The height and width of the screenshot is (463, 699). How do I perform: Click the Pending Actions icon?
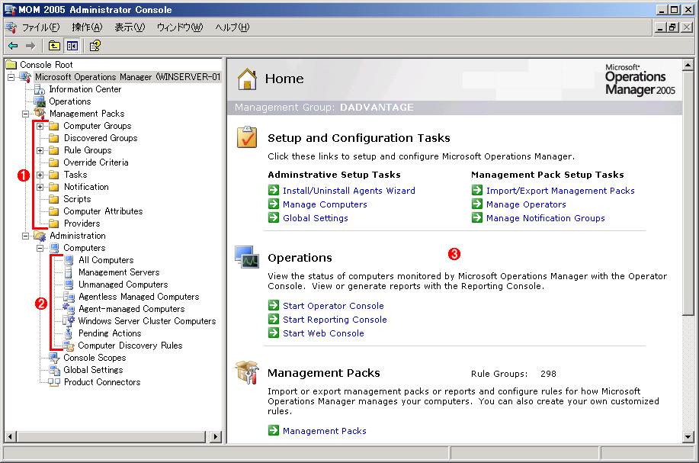(69, 333)
